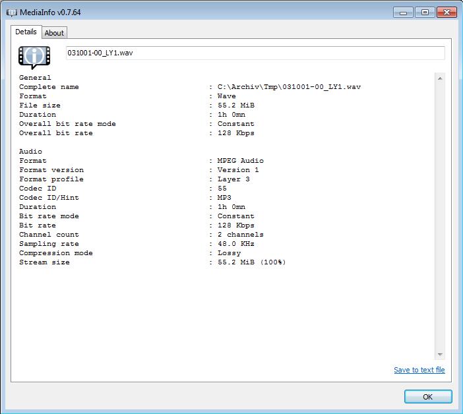
Task: Click the 48.0 KHz sampling rate value
Action: (235, 243)
